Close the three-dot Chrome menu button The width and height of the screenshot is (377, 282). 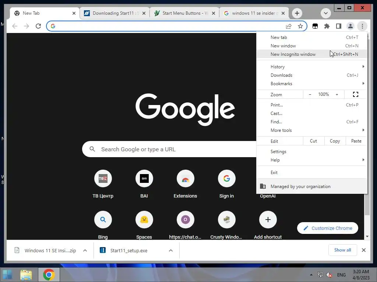click(362, 26)
